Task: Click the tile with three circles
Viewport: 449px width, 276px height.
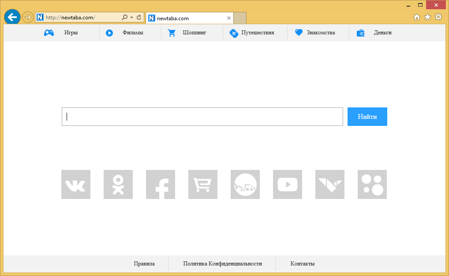Action: point(372,184)
